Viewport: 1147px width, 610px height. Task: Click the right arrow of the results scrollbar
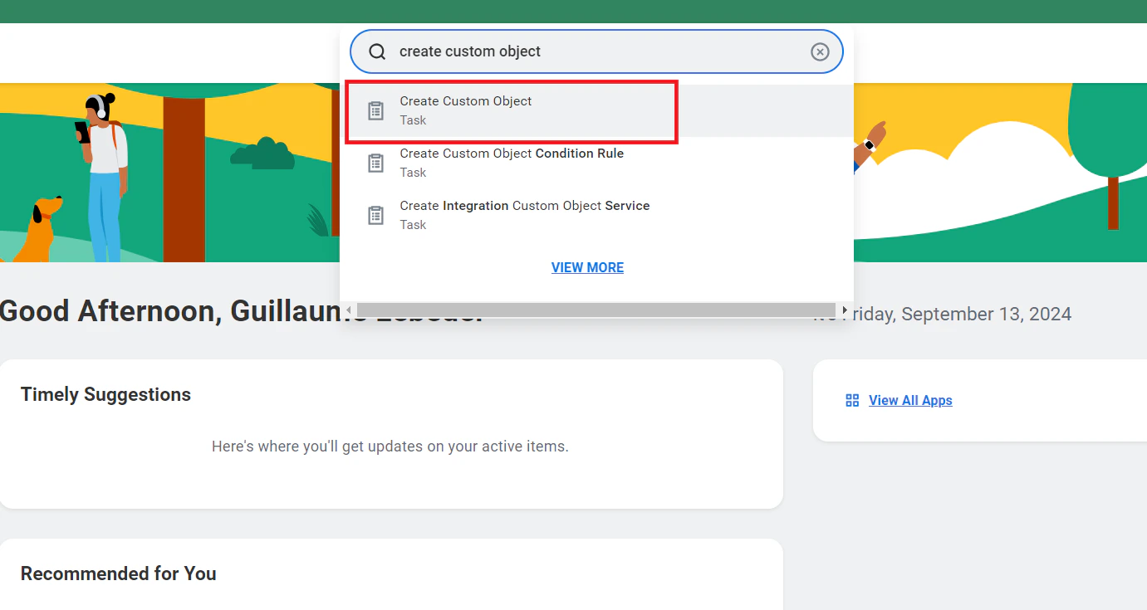tap(845, 308)
